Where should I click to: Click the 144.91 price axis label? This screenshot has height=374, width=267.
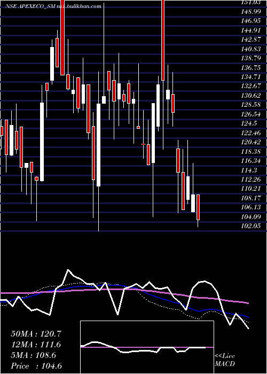(251, 30)
